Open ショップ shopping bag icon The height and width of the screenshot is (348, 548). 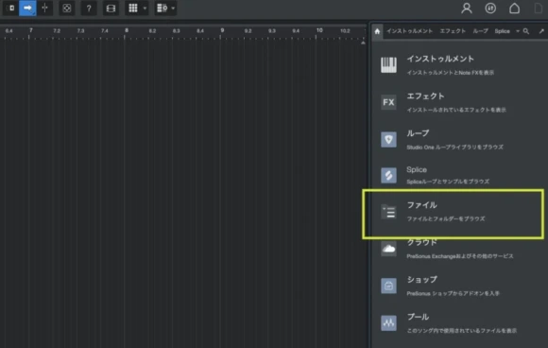[388, 286]
